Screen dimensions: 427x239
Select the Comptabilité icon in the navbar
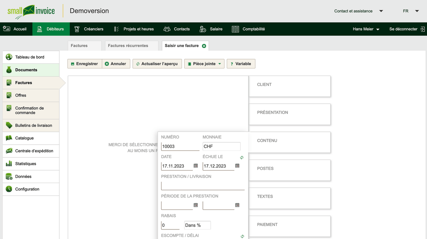pos(235,29)
